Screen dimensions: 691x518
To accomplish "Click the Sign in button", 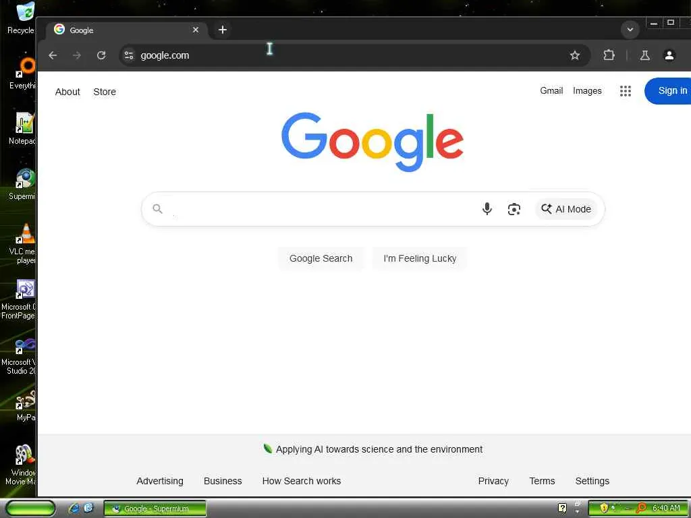I will [x=667, y=91].
